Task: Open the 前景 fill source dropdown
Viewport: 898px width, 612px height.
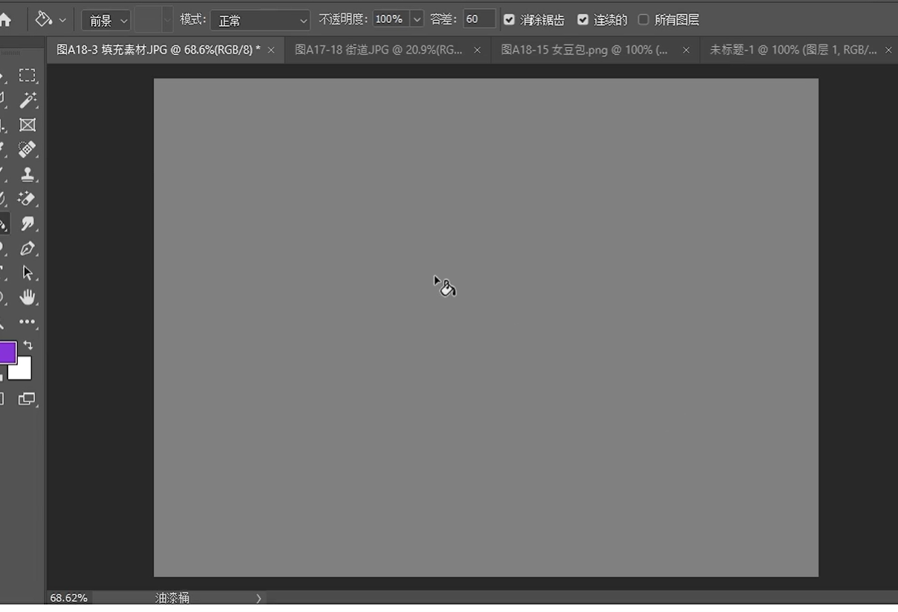Action: (106, 20)
